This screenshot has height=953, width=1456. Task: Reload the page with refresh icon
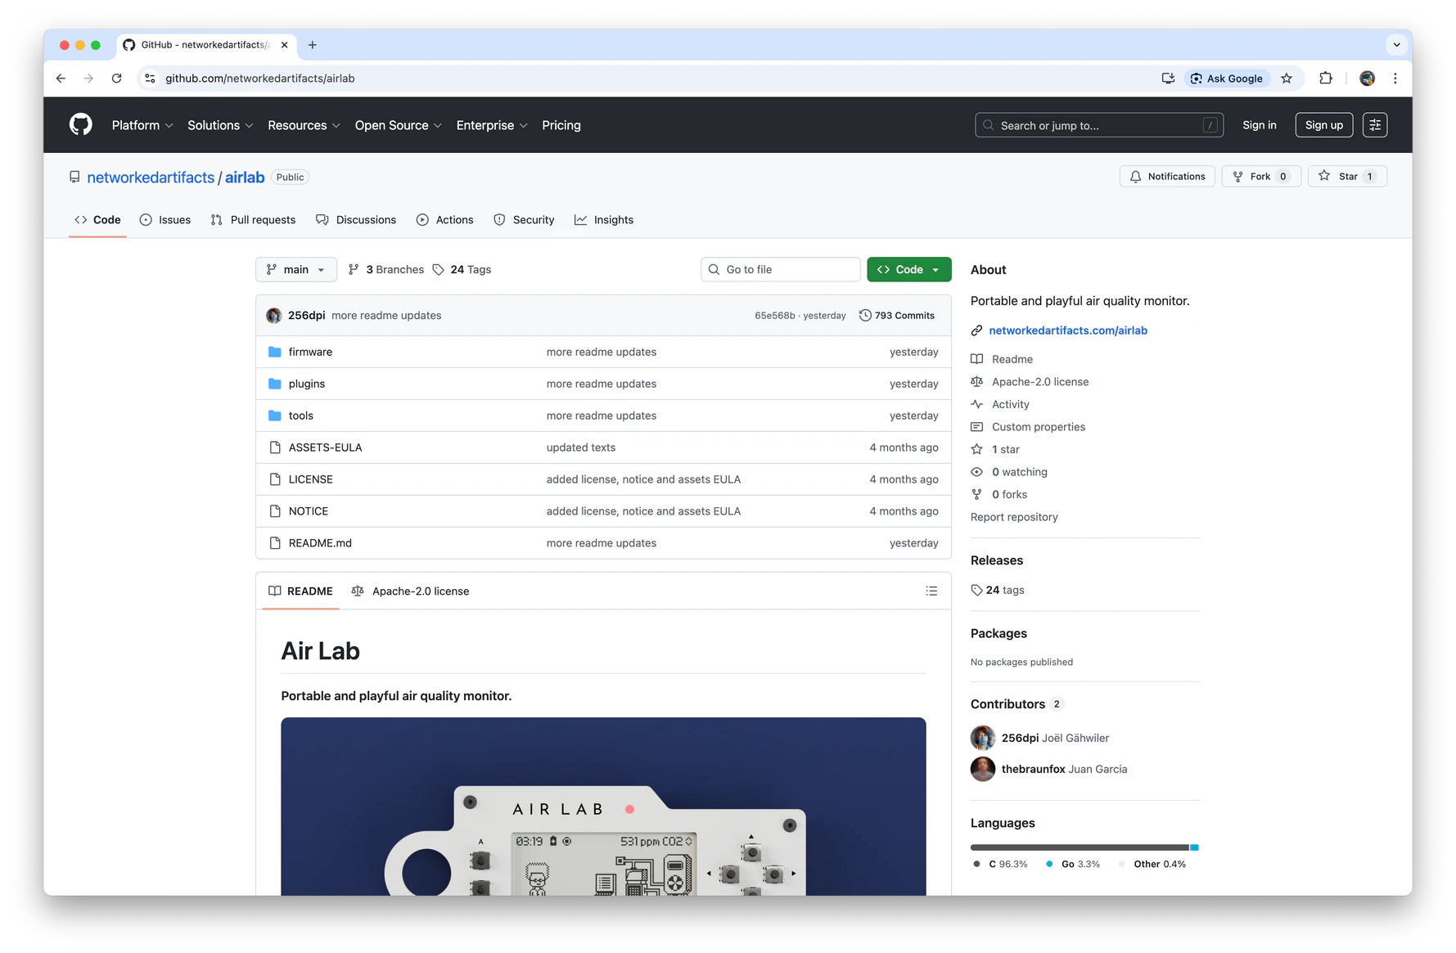pos(117,79)
